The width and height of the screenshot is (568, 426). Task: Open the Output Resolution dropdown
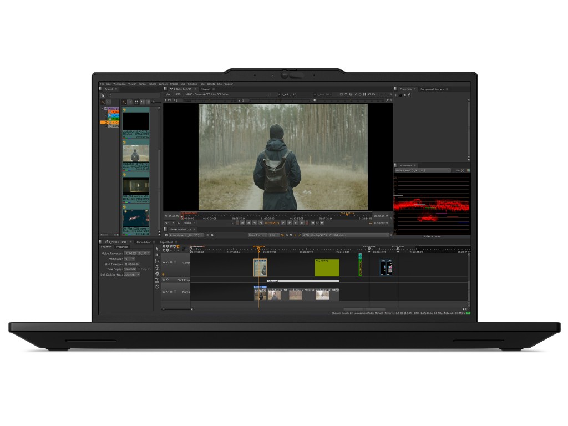point(137,253)
